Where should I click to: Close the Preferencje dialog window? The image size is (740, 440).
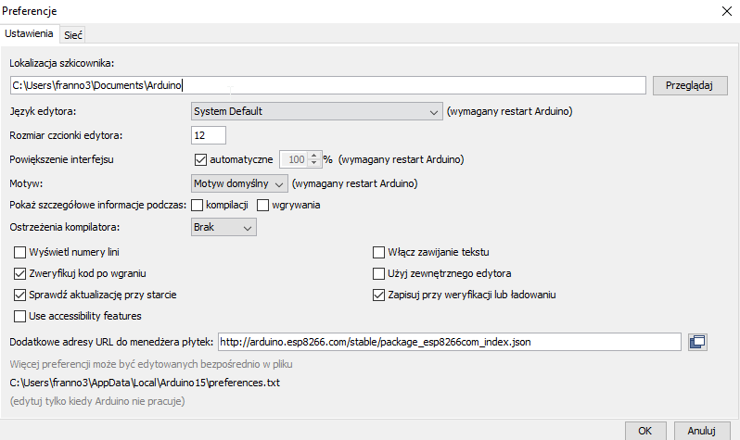point(723,11)
